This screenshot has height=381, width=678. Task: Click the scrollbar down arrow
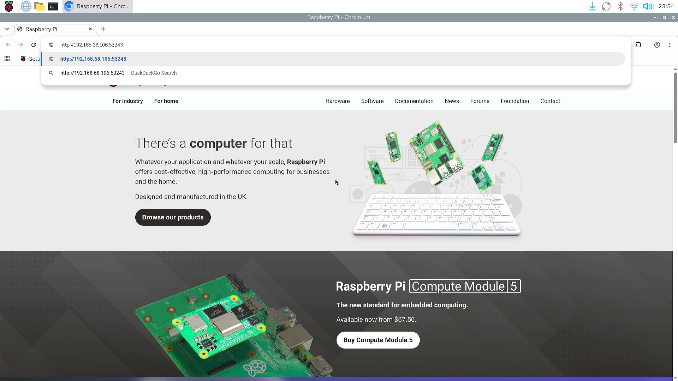pos(675,378)
